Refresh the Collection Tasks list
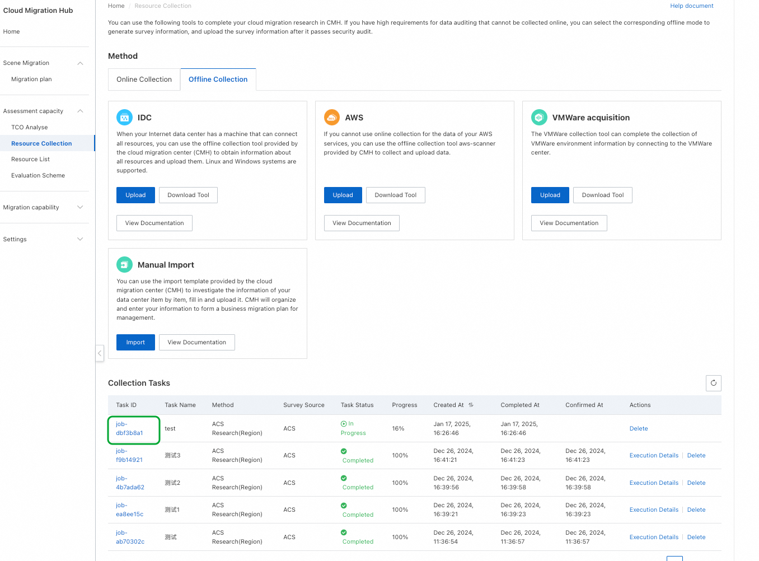This screenshot has height=561, width=759. (714, 383)
